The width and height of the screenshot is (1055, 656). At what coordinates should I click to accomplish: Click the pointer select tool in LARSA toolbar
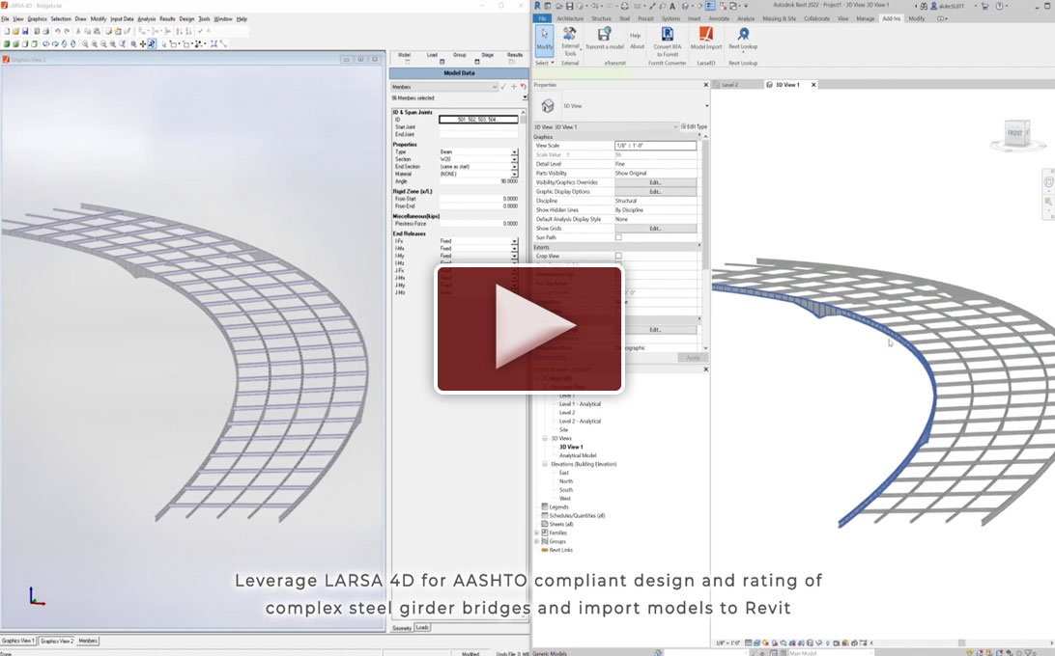click(x=163, y=43)
